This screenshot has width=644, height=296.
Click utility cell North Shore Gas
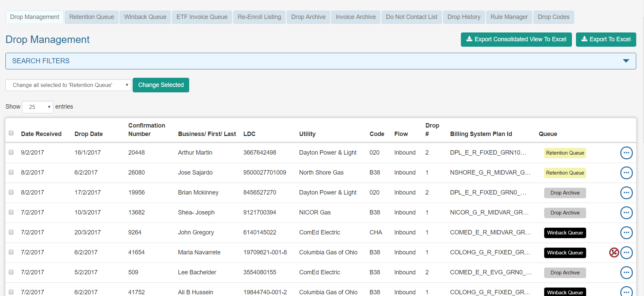click(x=321, y=173)
